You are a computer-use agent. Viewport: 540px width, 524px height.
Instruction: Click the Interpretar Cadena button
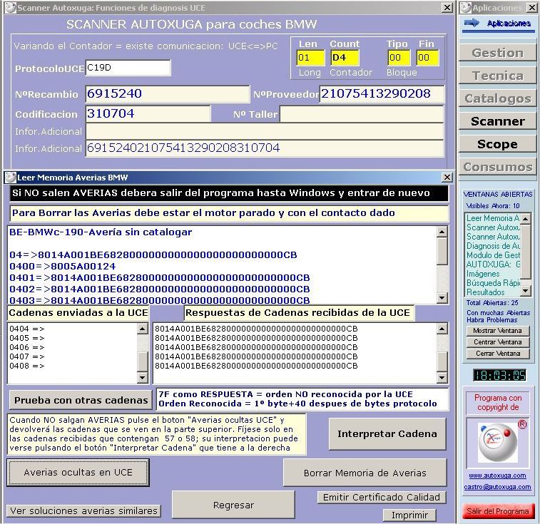387,433
